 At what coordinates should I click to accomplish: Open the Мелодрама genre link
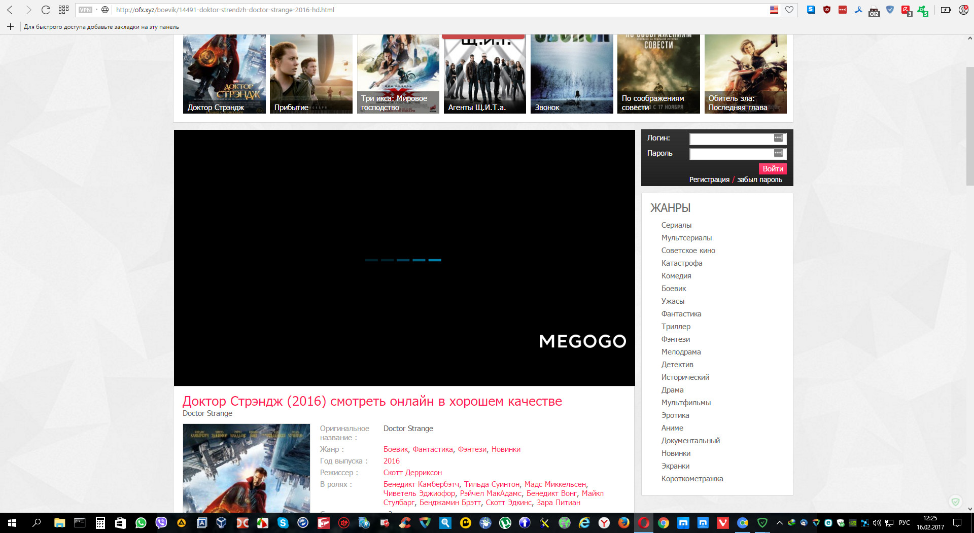[x=681, y=352]
